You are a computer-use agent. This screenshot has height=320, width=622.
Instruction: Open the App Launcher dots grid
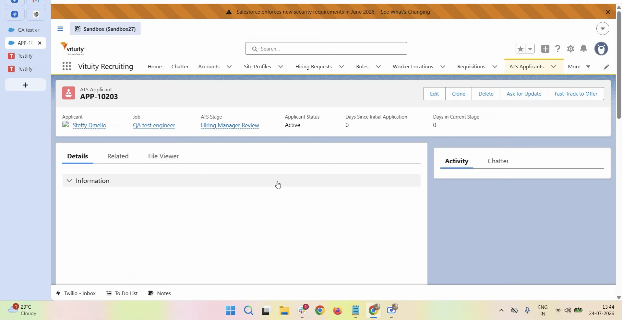[x=66, y=66]
